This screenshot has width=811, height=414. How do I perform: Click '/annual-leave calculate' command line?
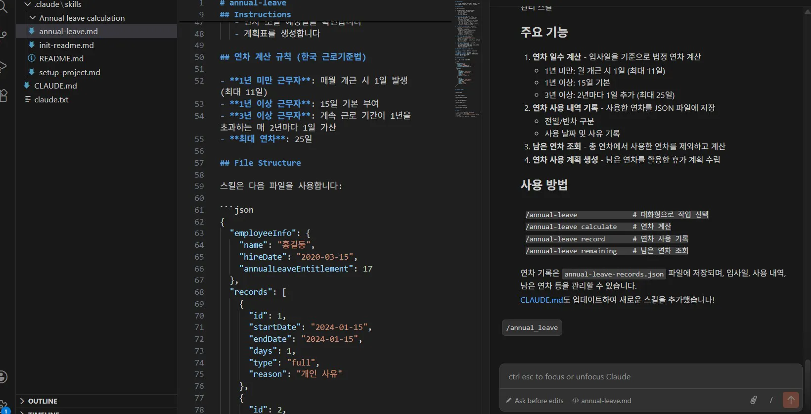[x=598, y=227]
